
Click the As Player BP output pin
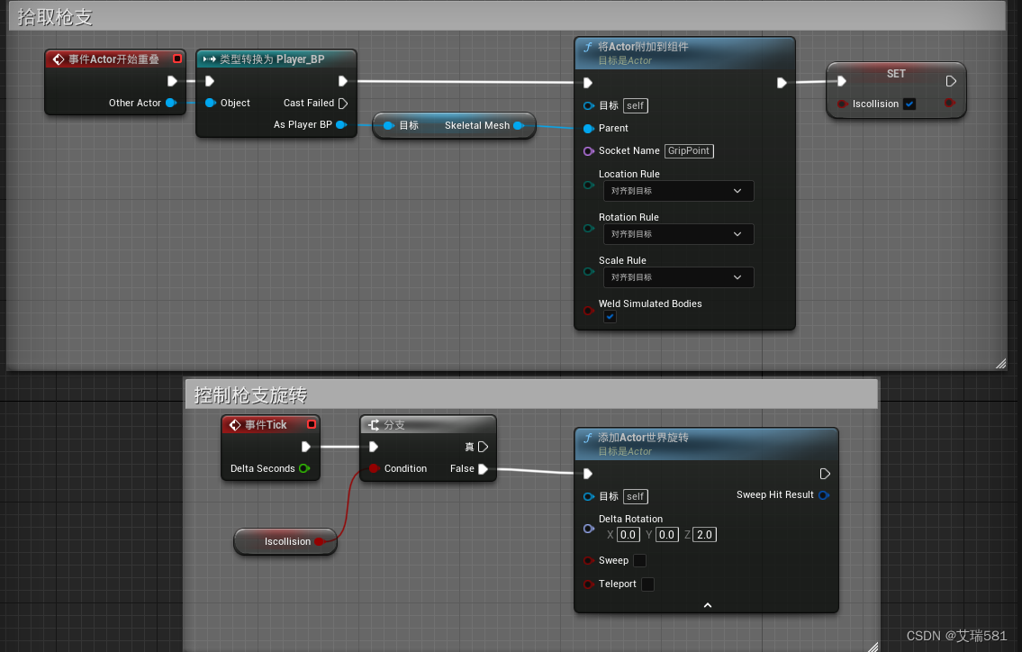[x=341, y=124]
